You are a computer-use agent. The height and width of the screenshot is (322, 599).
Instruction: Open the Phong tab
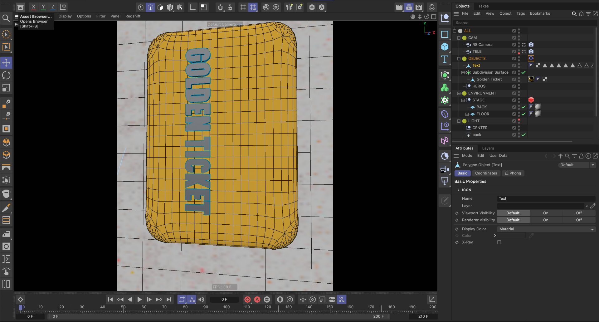click(513, 173)
